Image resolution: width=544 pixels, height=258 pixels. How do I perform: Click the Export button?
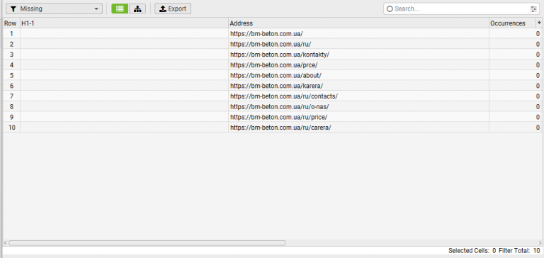(x=173, y=9)
